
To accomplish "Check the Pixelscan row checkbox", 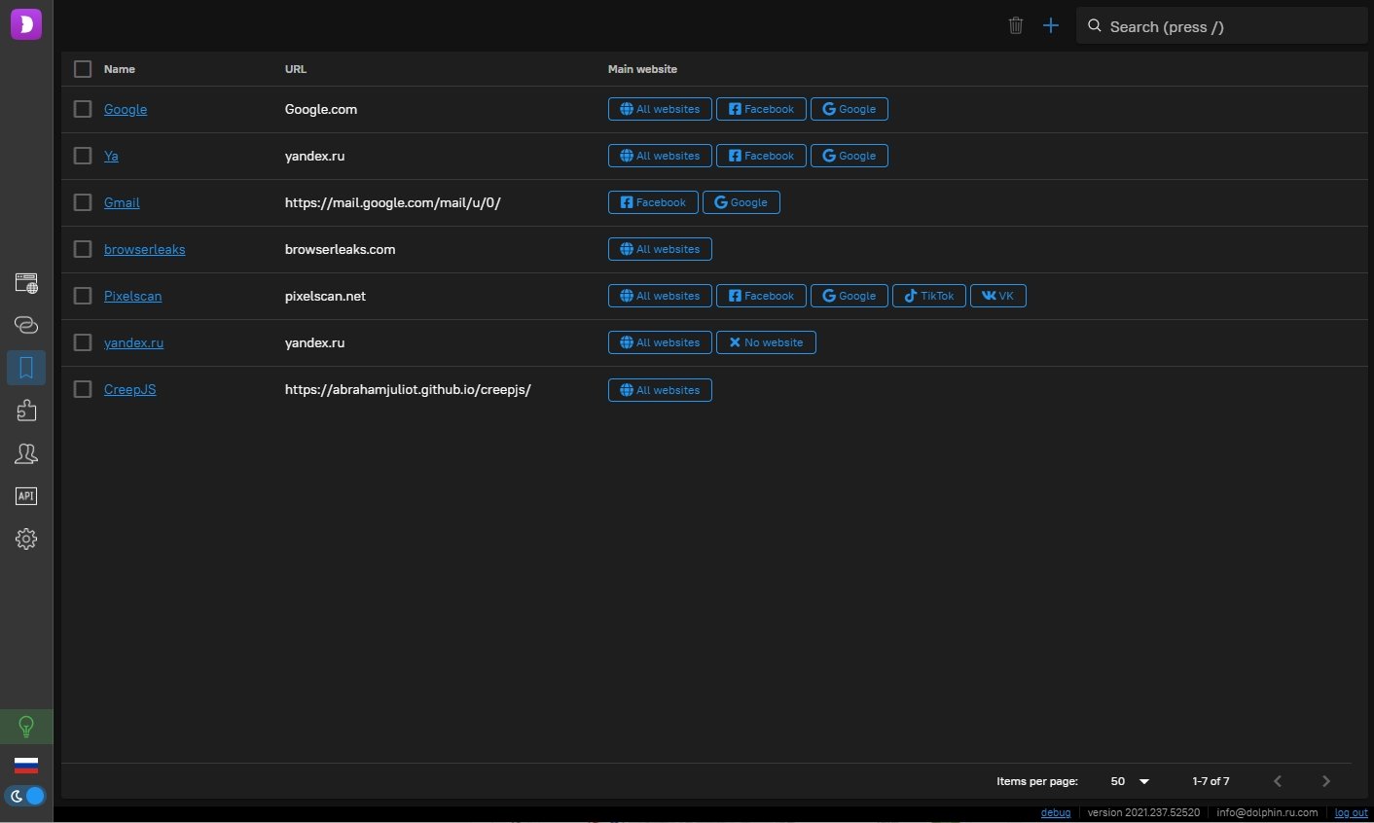I will [x=83, y=296].
